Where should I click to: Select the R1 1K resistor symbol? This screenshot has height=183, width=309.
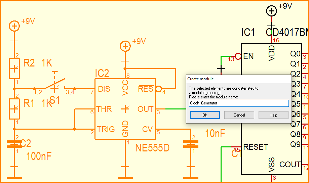tap(14, 108)
